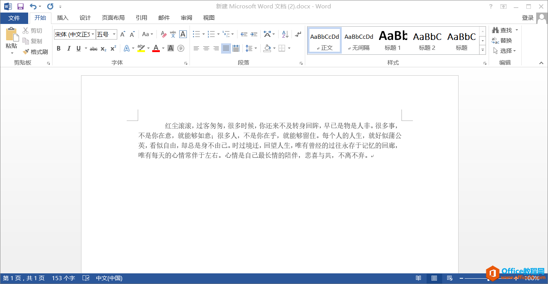The height and width of the screenshot is (284, 548).
Task: Open phonetic guide (wén) tool
Action: [173, 34]
